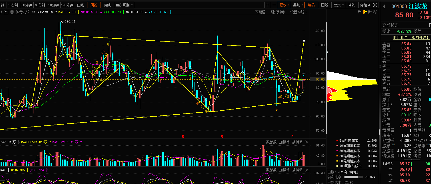Click 126.44 high price annotation
This screenshot has height=184, width=431.
tap(70, 21)
